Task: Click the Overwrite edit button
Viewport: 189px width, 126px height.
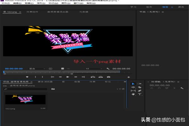Action: (101, 77)
